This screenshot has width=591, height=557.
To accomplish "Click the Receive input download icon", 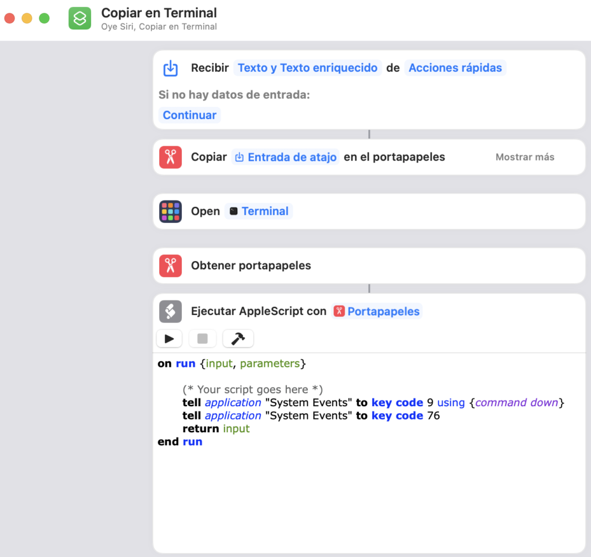I will (x=170, y=68).
